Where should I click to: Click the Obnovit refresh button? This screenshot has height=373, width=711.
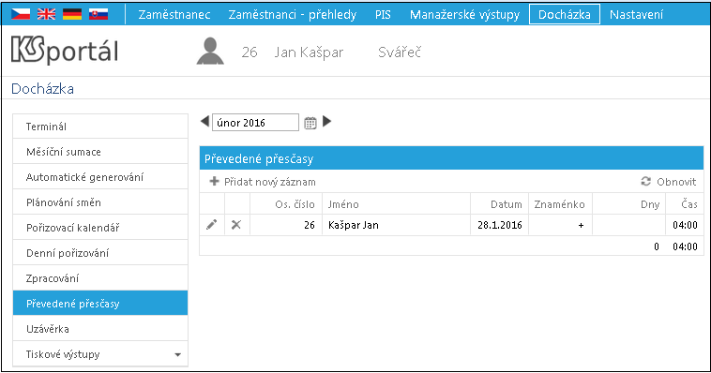click(x=669, y=182)
